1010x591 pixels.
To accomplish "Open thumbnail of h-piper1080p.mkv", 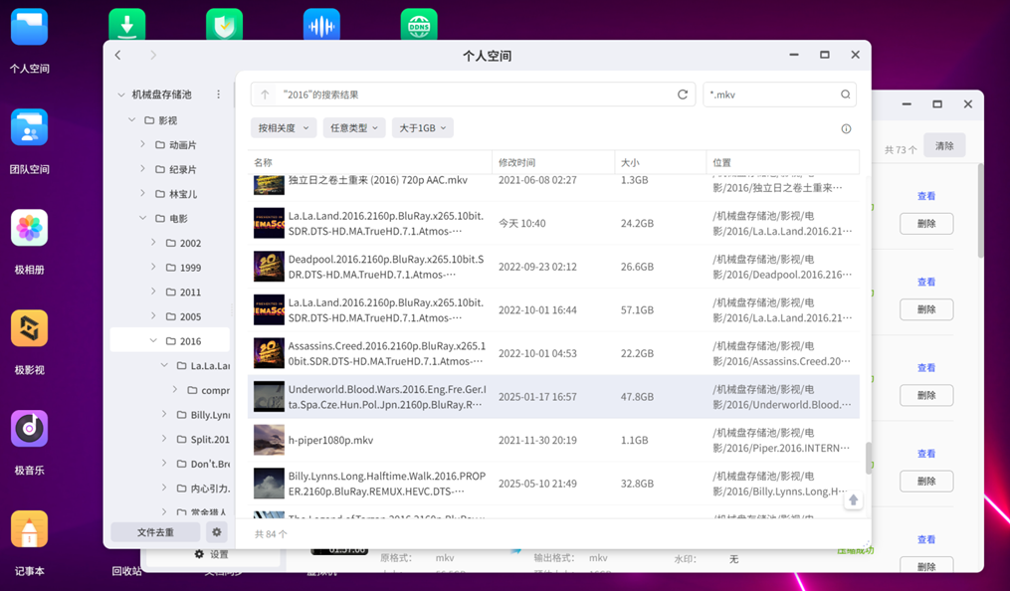I will pyautogui.click(x=269, y=441).
